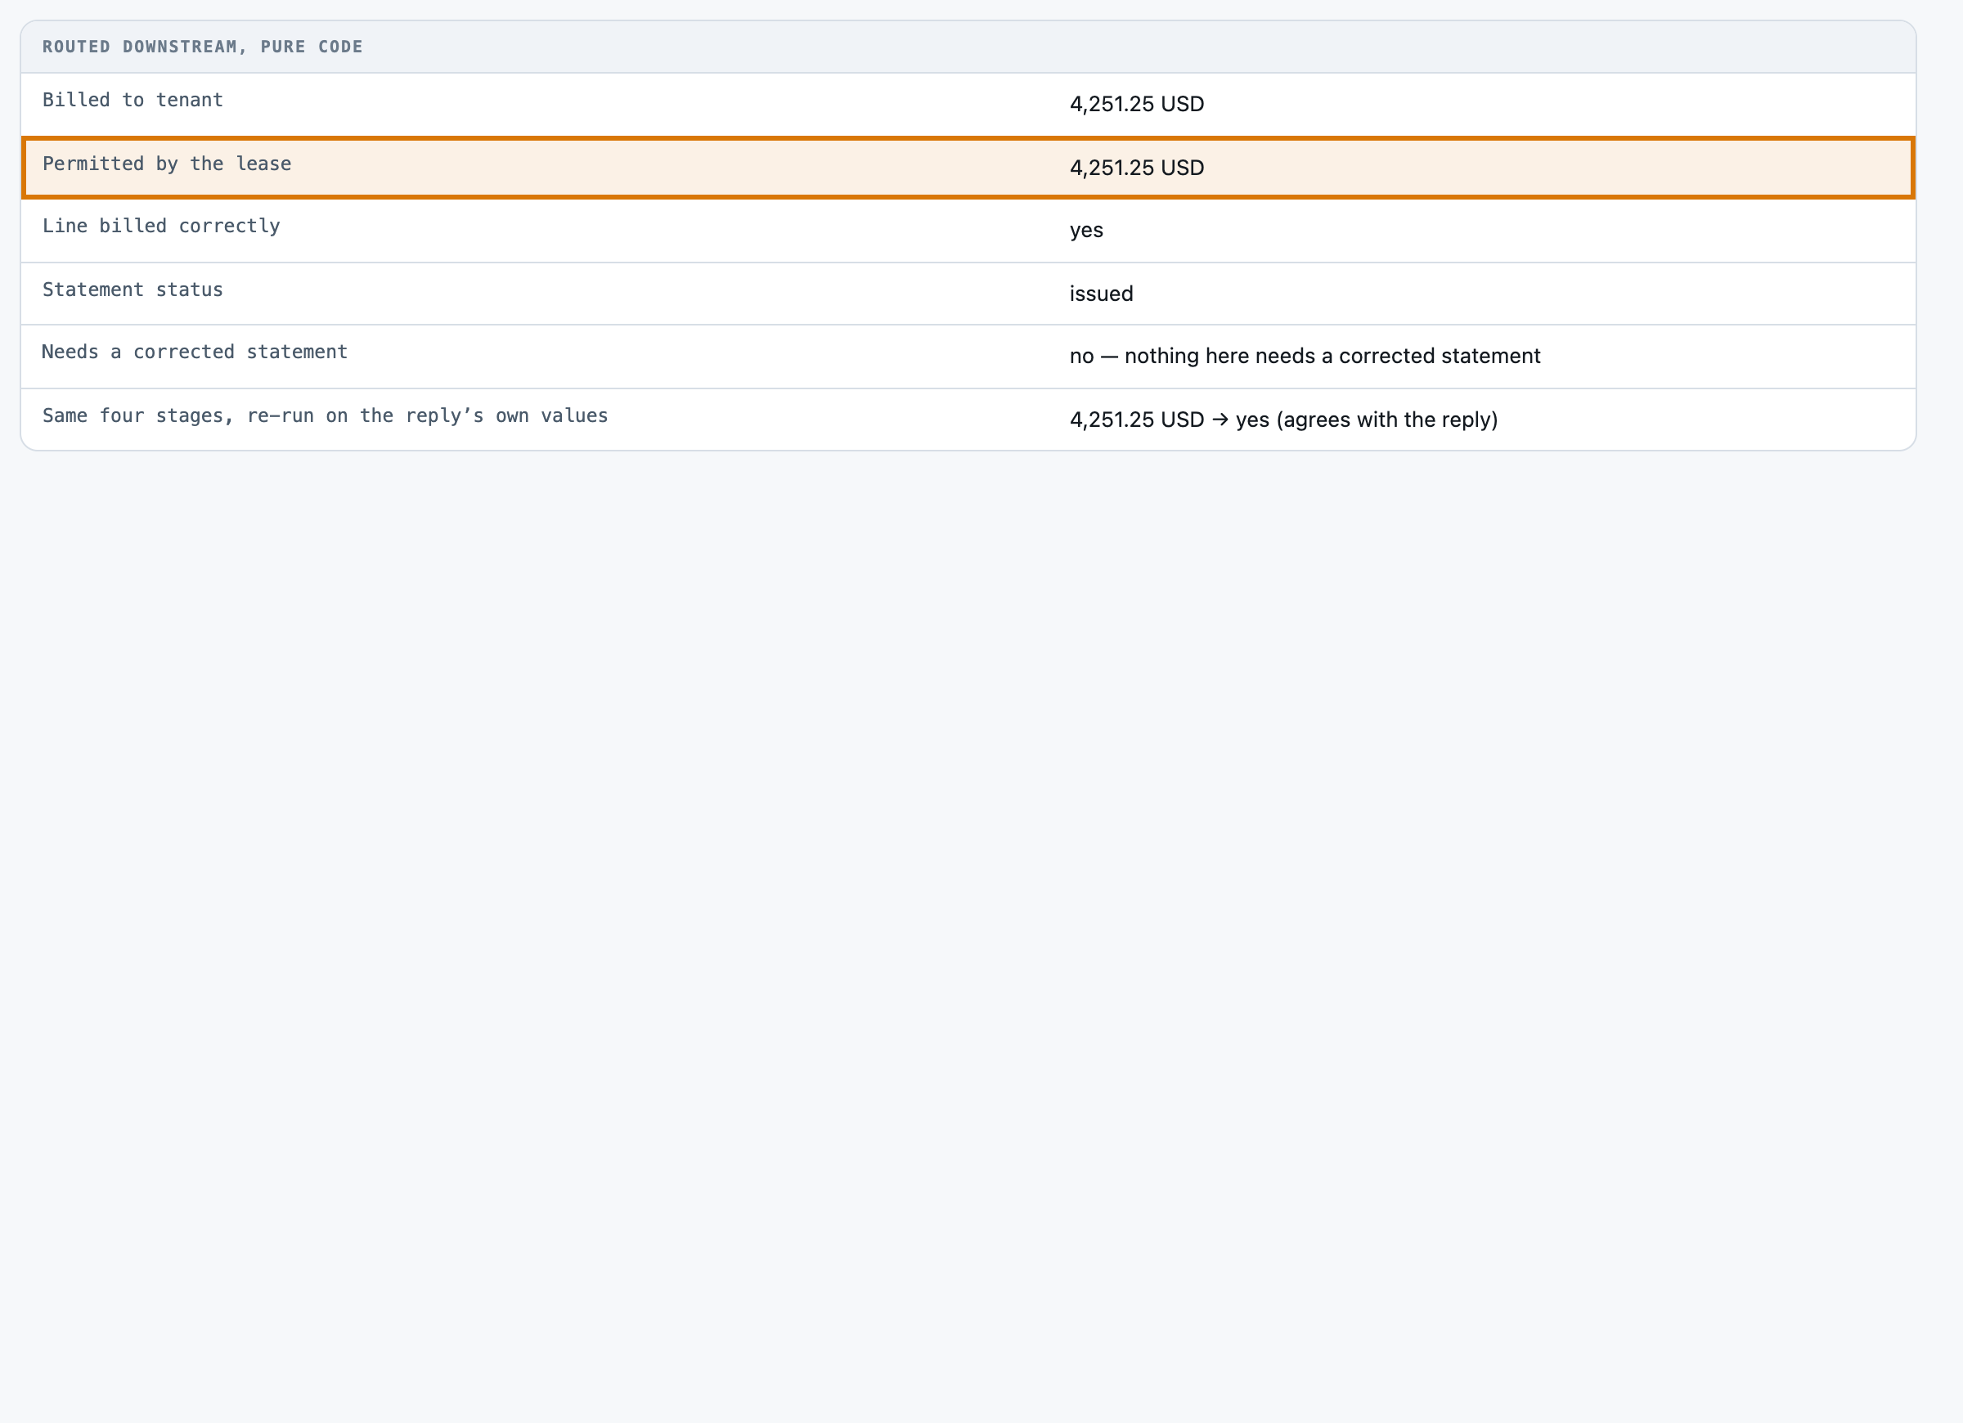Click the 'reply's own values' phrase

click(x=506, y=416)
